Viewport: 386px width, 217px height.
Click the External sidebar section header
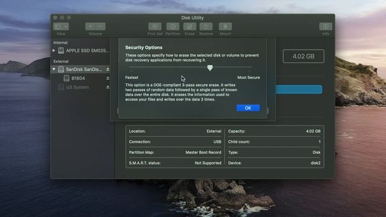[61, 61]
